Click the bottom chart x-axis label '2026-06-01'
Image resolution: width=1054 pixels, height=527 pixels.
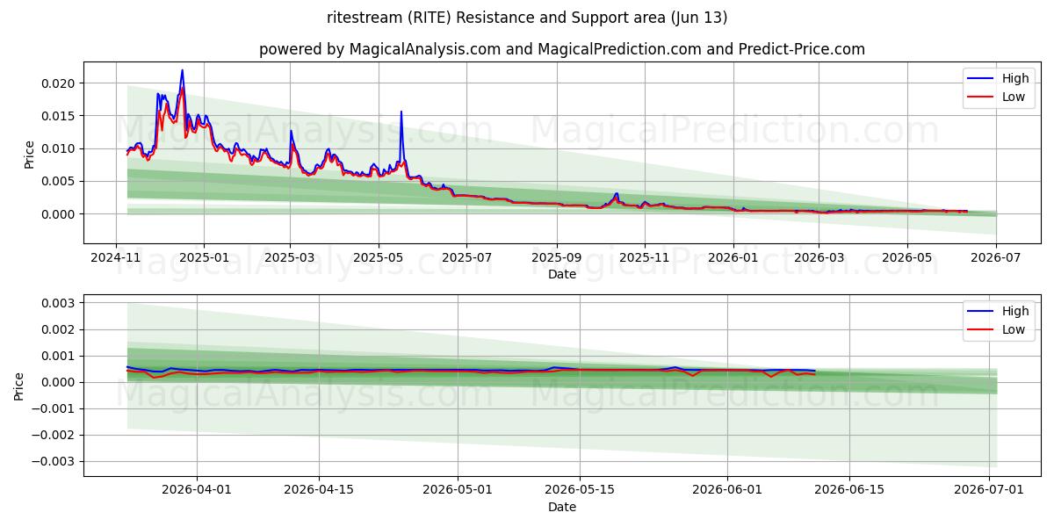point(727,489)
